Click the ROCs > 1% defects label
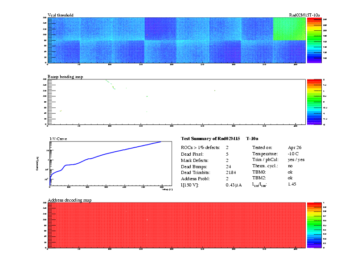Screen dimensions: 353x273 click(200, 147)
